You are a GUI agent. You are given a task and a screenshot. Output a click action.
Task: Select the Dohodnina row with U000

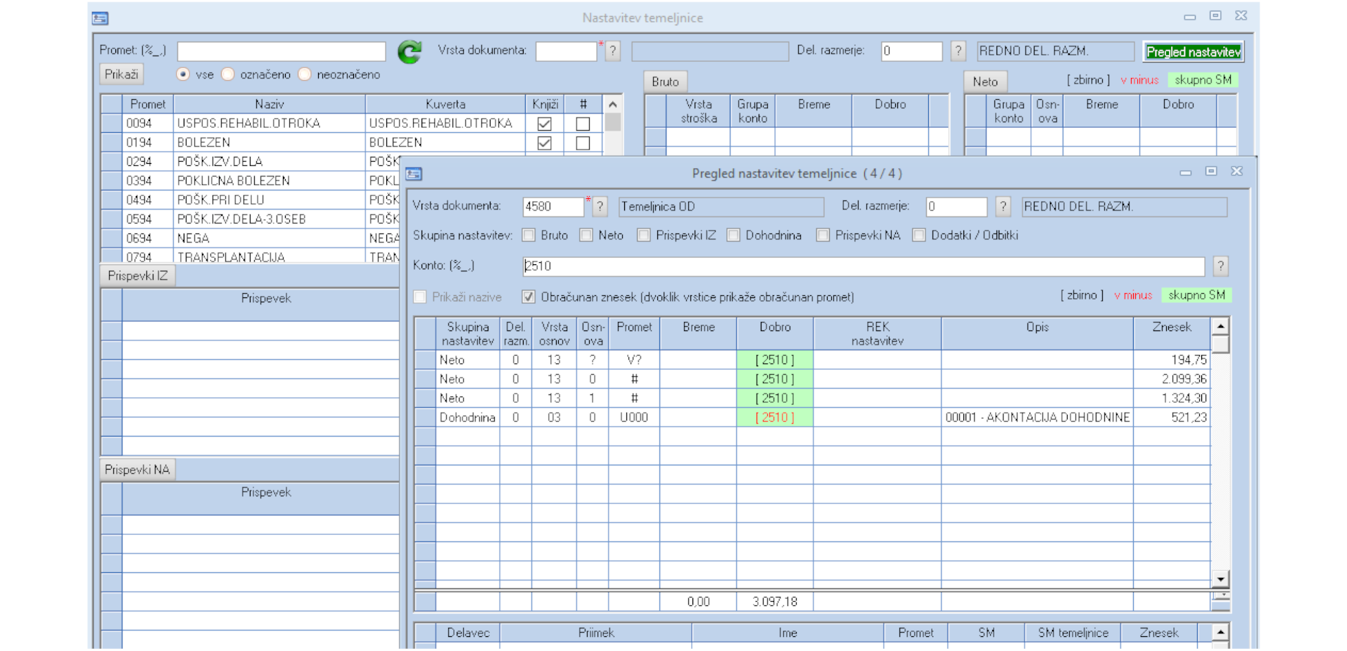[x=813, y=418]
